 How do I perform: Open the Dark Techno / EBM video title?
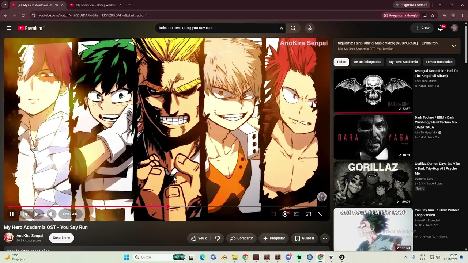pos(436,122)
